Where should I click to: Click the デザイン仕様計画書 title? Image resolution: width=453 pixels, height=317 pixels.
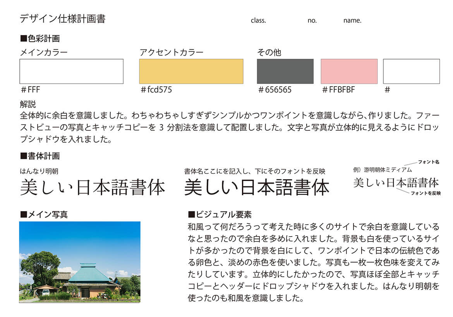point(62,19)
